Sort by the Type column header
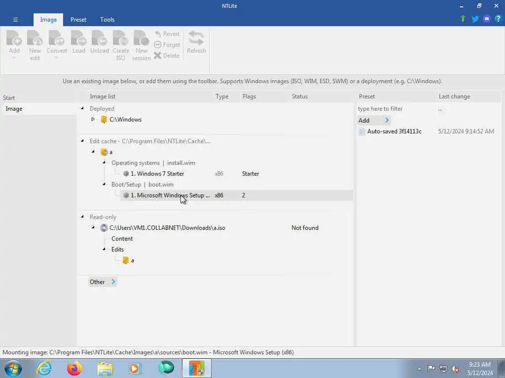Screen dimensions: 505x378 tap(222, 96)
